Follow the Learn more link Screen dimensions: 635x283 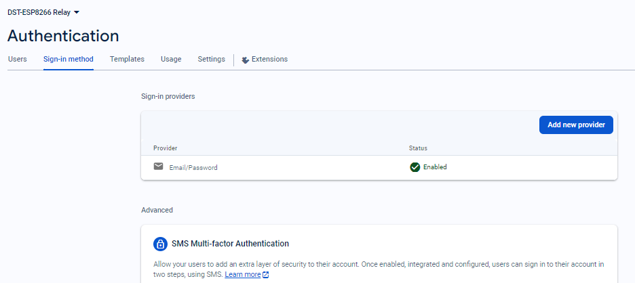pos(243,275)
